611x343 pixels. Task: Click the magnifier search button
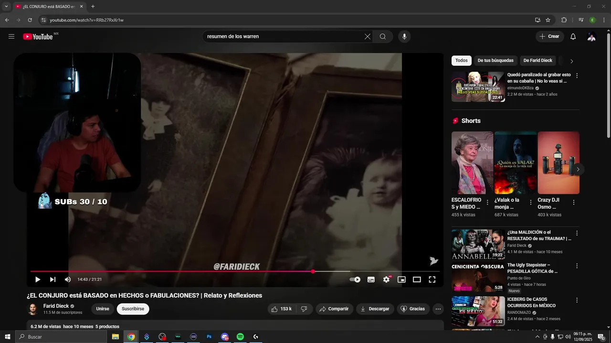[x=383, y=37]
